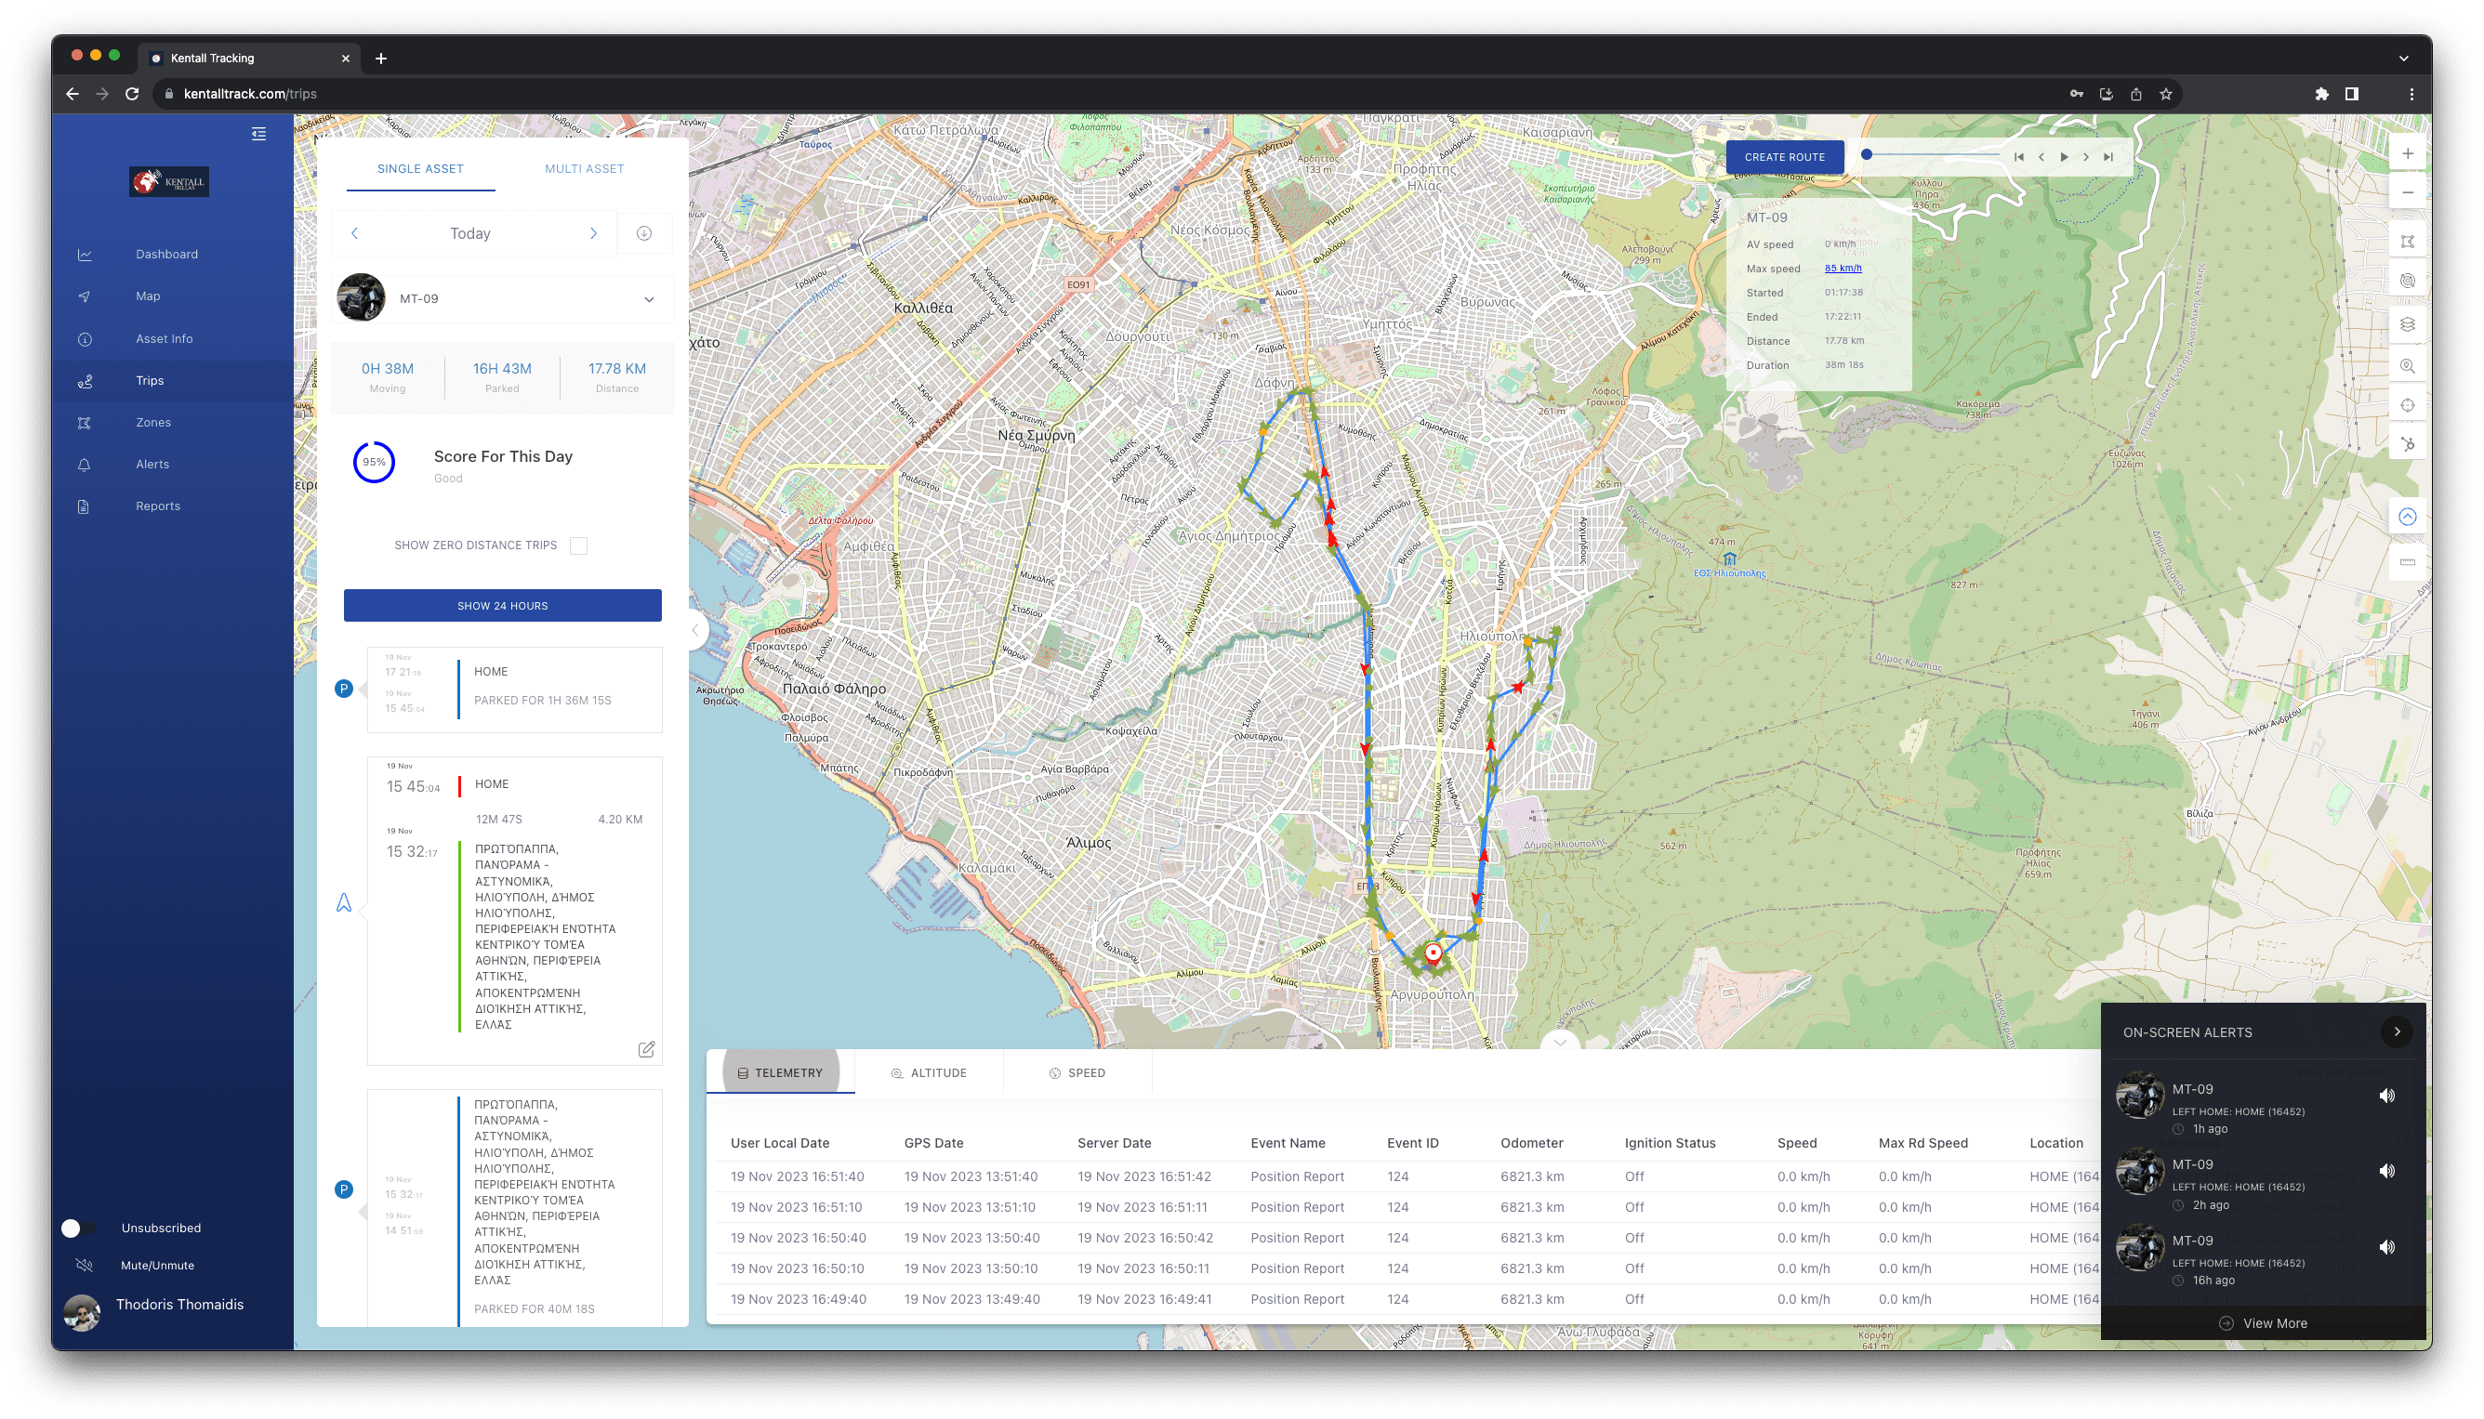Click the Create Route button
The height and width of the screenshot is (1419, 2484).
[1784, 157]
